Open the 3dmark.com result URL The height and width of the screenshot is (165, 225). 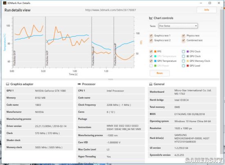(x=110, y=10)
